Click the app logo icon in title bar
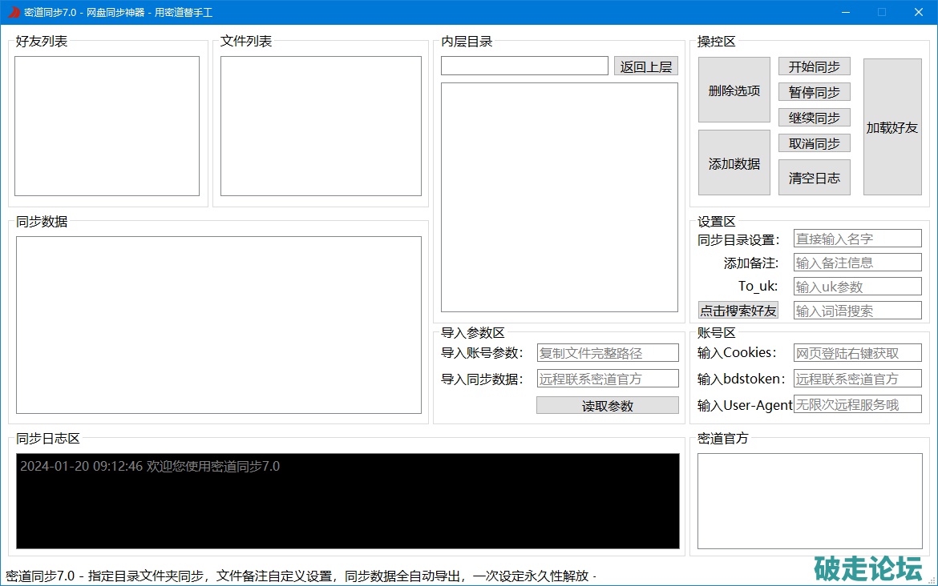 (x=13, y=12)
